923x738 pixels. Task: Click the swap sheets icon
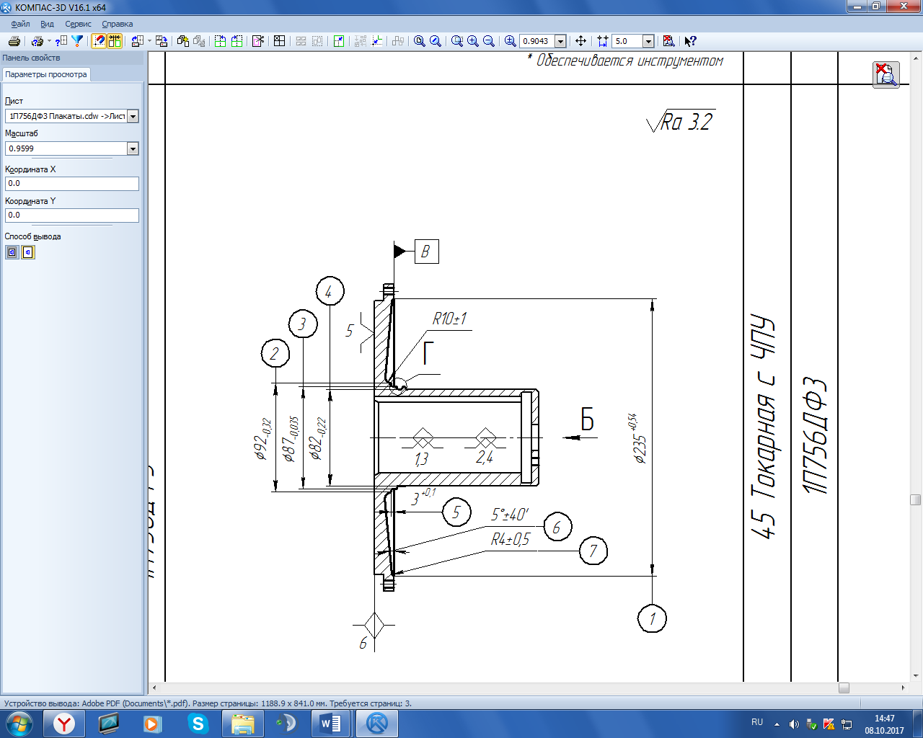tap(162, 41)
